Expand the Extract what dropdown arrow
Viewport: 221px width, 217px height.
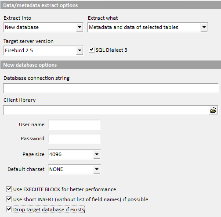204,27
